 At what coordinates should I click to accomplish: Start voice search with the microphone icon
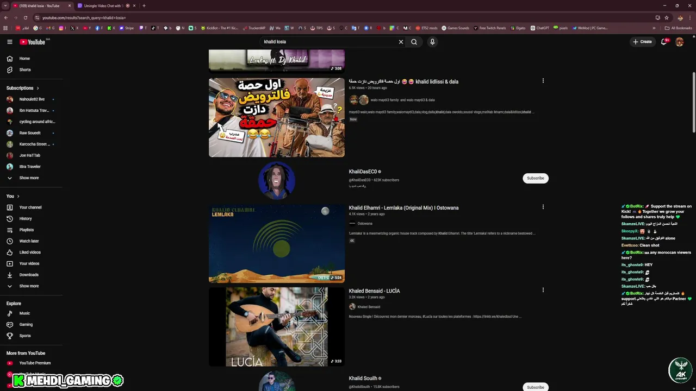pyautogui.click(x=432, y=42)
